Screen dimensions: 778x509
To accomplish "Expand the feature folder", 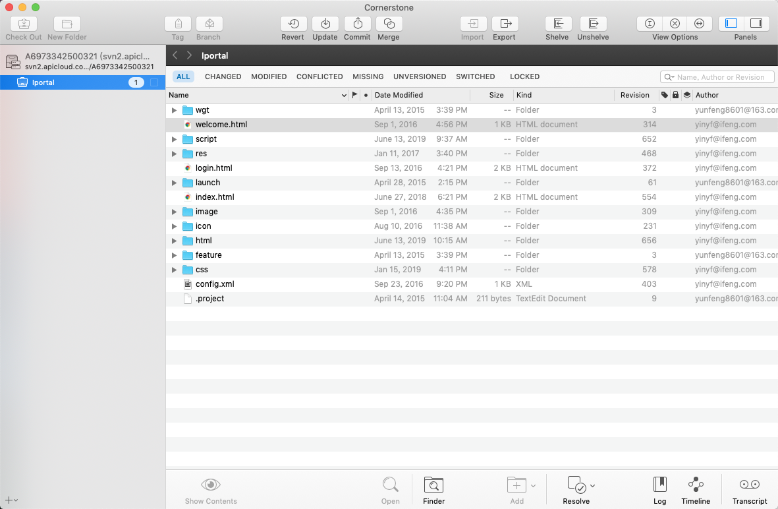I will click(174, 255).
